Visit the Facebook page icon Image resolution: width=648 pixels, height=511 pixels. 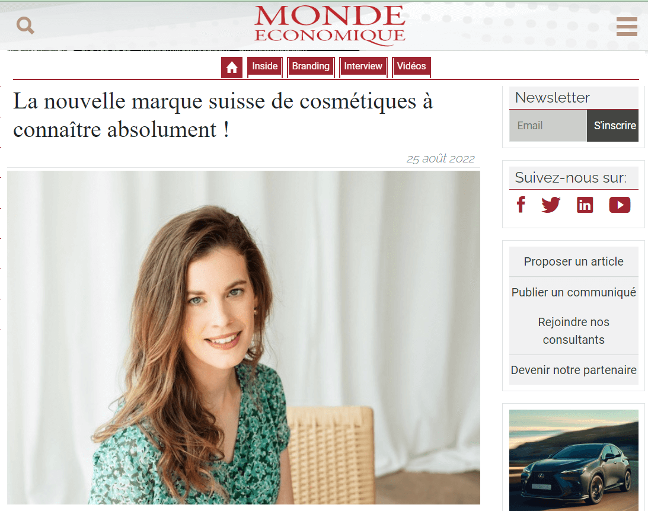click(x=521, y=205)
